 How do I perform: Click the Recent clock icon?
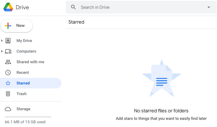click(x=8, y=73)
